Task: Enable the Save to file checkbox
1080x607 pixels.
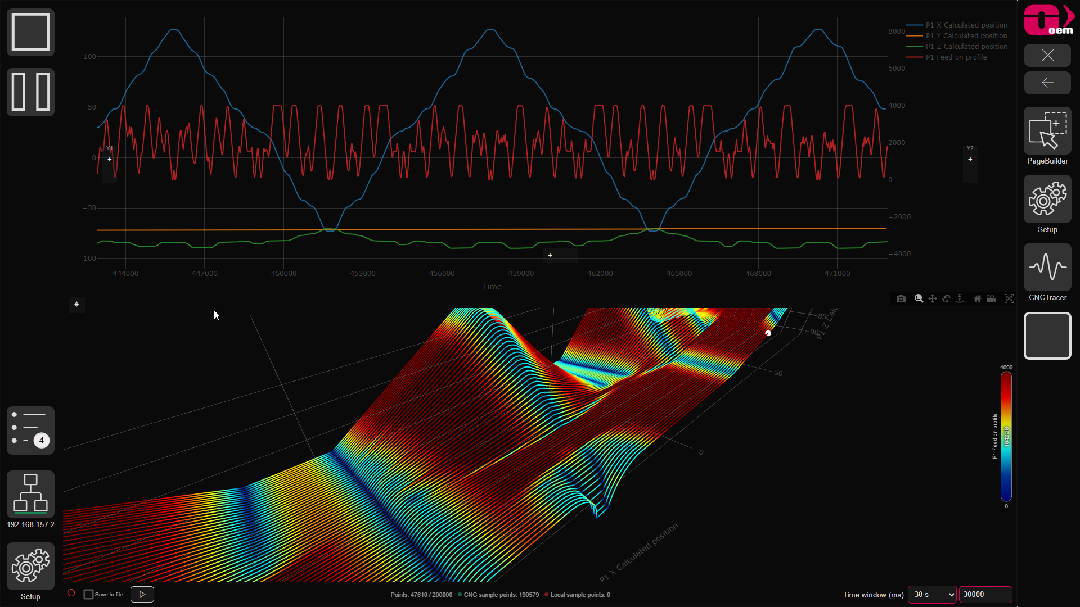Action: tap(88, 594)
